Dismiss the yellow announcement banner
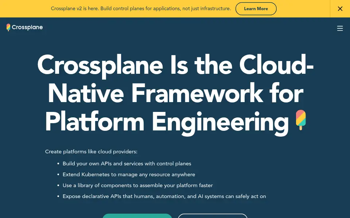This screenshot has height=218, width=350. click(340, 9)
